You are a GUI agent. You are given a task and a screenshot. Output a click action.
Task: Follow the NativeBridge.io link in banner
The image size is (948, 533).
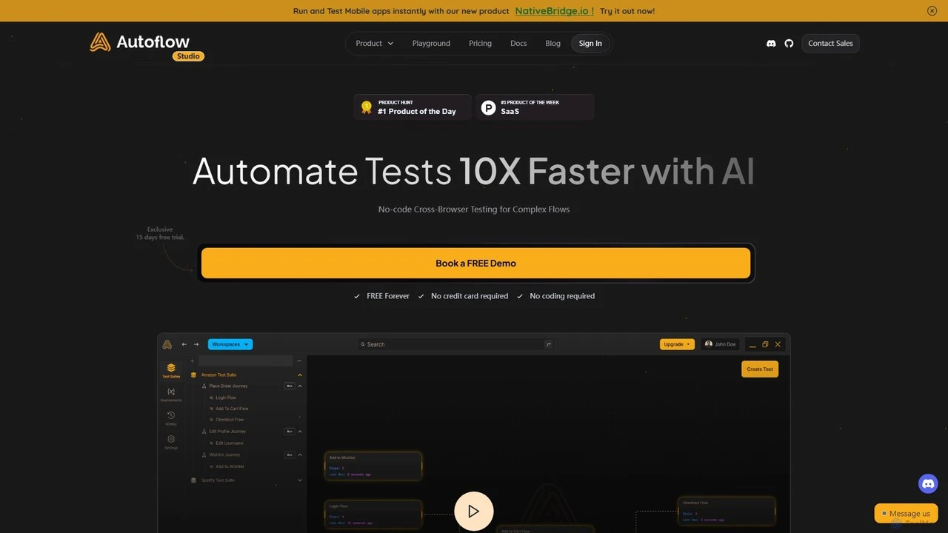[555, 11]
